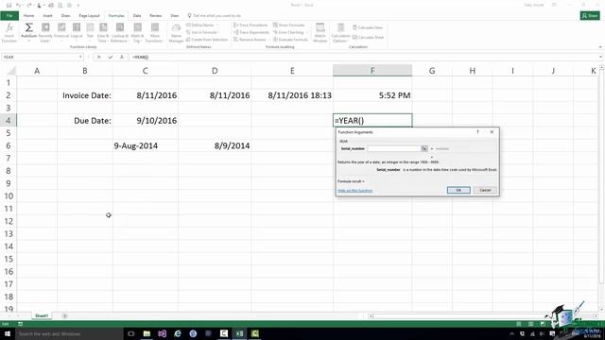The height and width of the screenshot is (340, 605).
Task: Click the Sheet1 tab
Action: point(42,315)
